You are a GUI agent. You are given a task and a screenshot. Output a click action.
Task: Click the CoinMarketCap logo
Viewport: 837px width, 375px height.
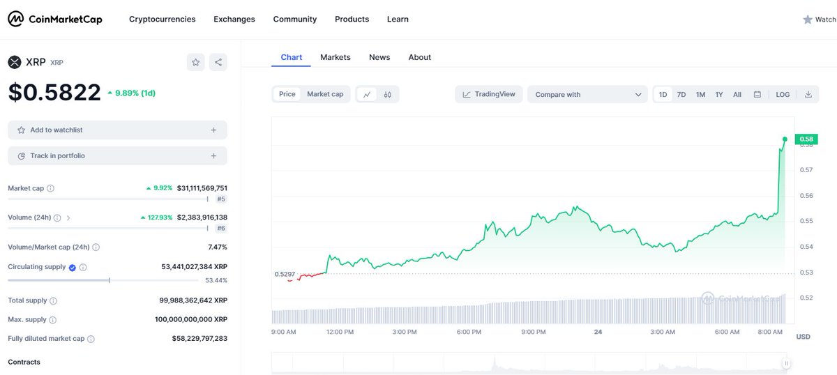pos(55,19)
